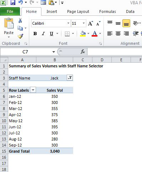Image resolution: width=142 pixels, height=172 pixels.
Task: Click the Cut scissors icon
Action: (20, 20)
